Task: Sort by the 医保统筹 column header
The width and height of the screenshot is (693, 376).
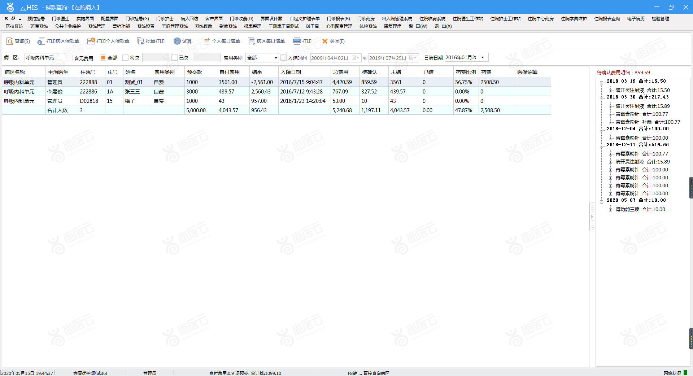Action: pyautogui.click(x=533, y=72)
